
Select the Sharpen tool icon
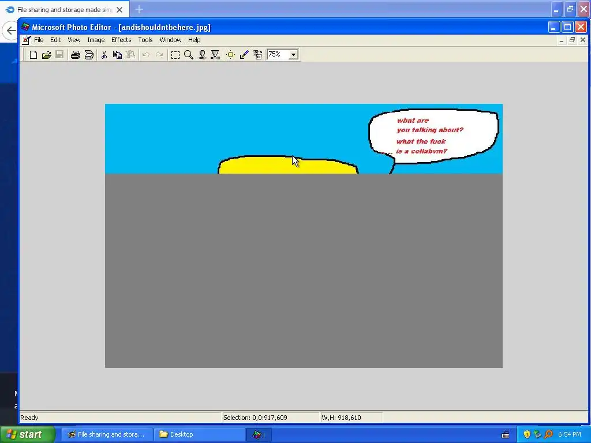215,55
